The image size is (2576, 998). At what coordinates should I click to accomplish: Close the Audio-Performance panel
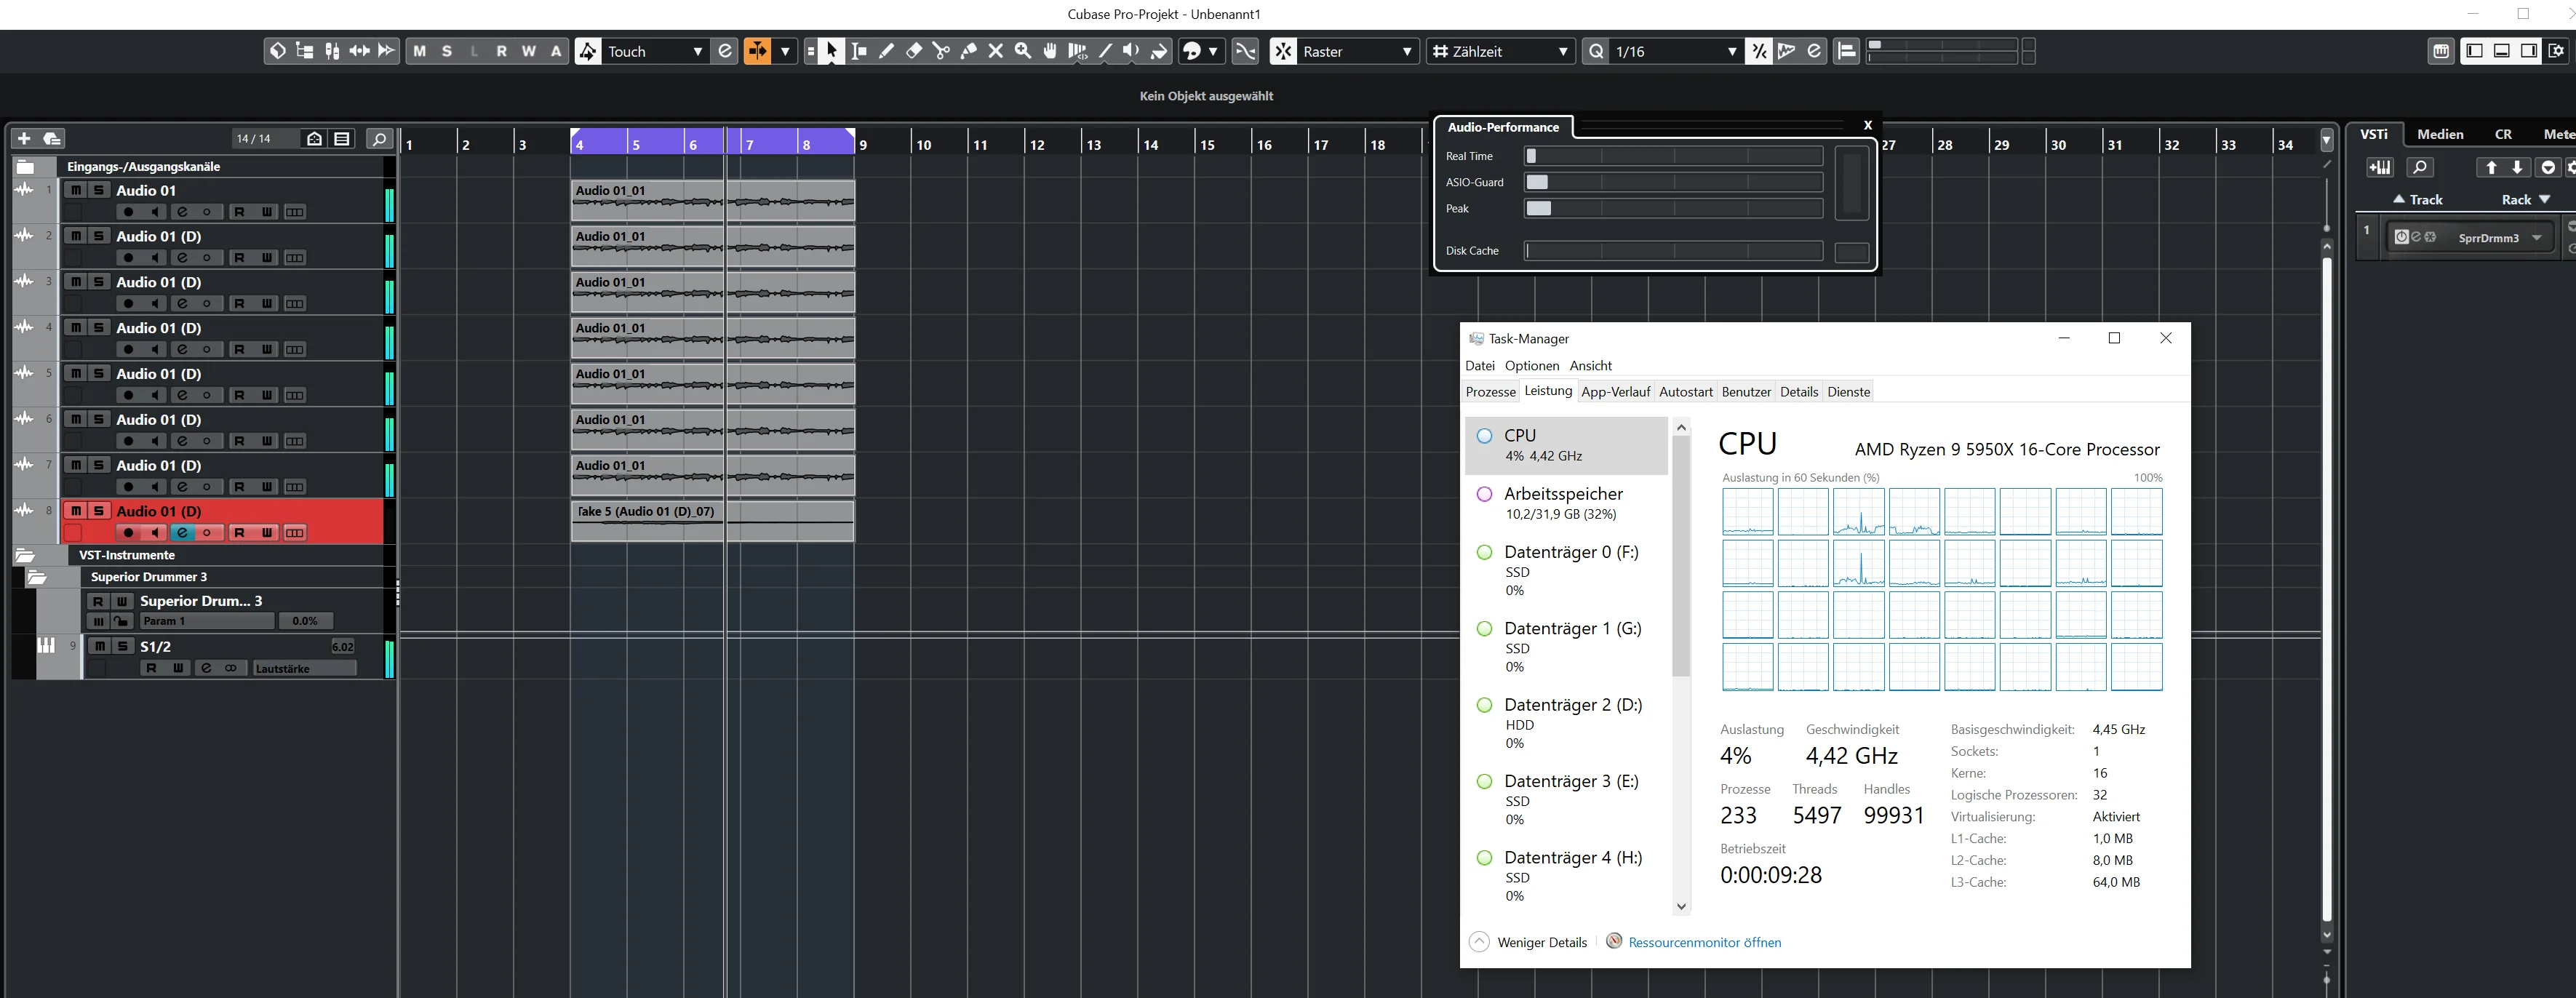[x=1867, y=125]
